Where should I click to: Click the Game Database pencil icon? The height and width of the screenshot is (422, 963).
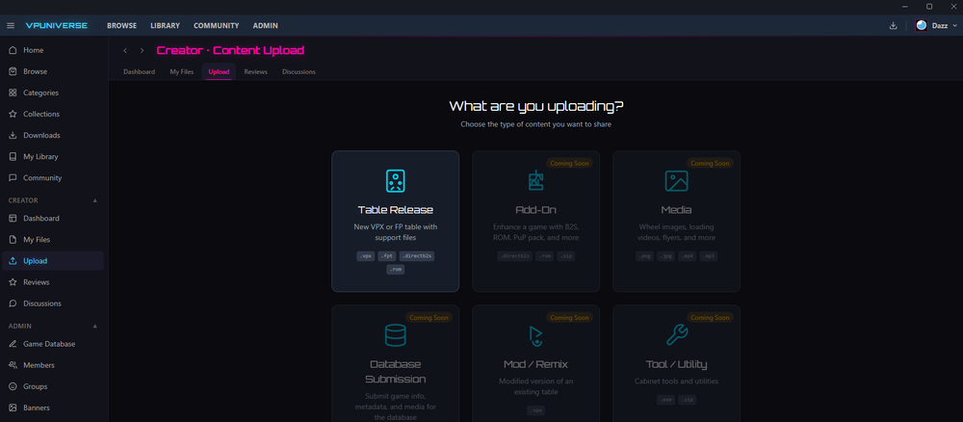(13, 344)
